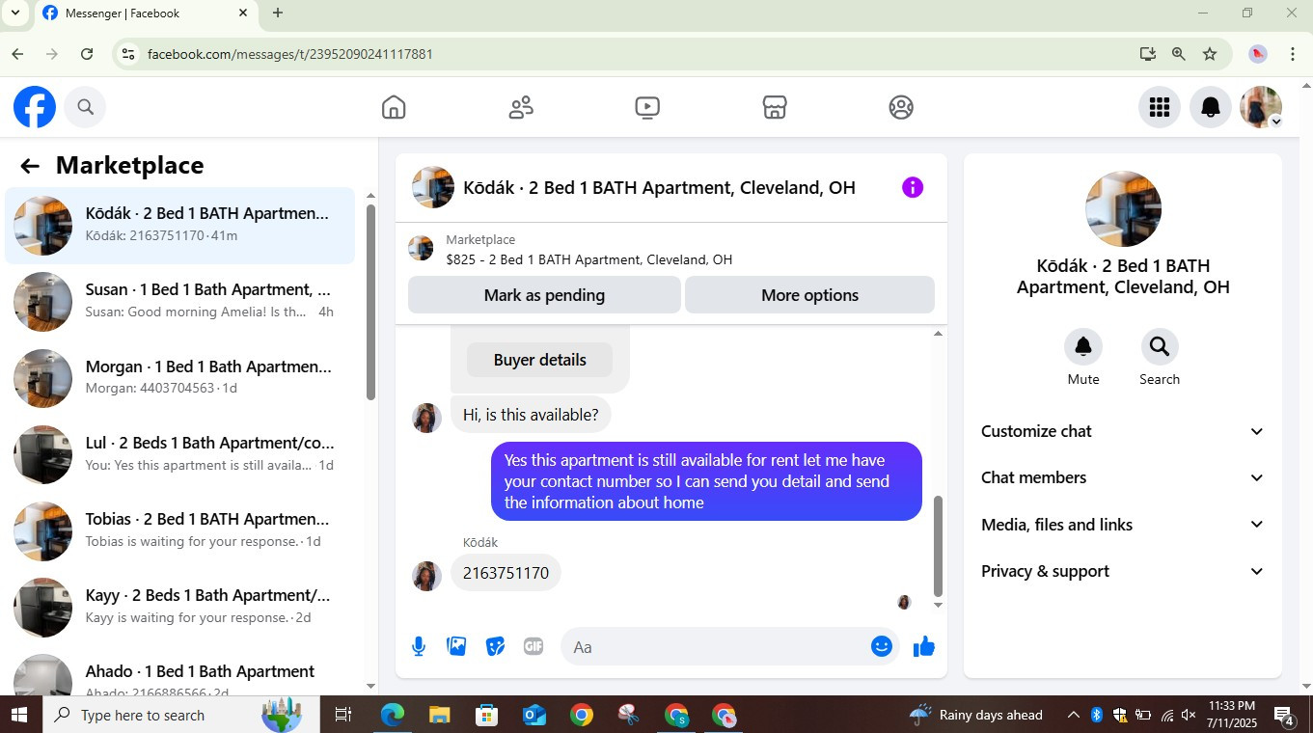Show hidden system tray icons chevron
Viewport: 1313px width, 733px height.
tap(1073, 715)
